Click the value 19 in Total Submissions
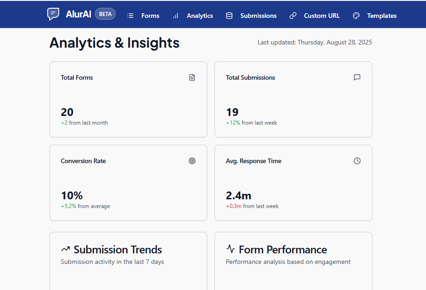 click(232, 112)
